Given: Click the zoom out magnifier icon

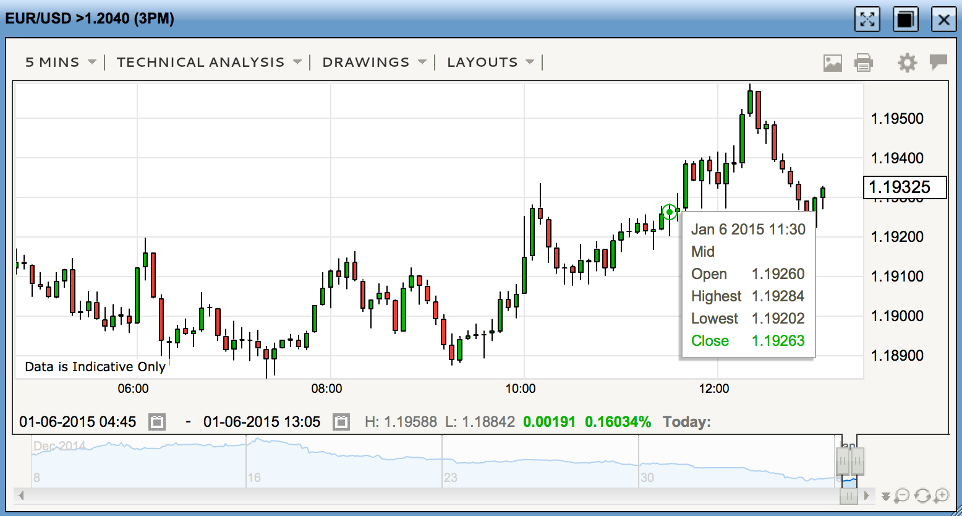Looking at the screenshot, I should click(x=903, y=496).
